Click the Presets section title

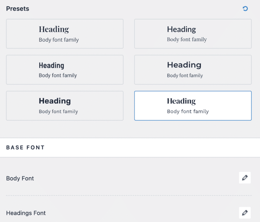pos(18,8)
